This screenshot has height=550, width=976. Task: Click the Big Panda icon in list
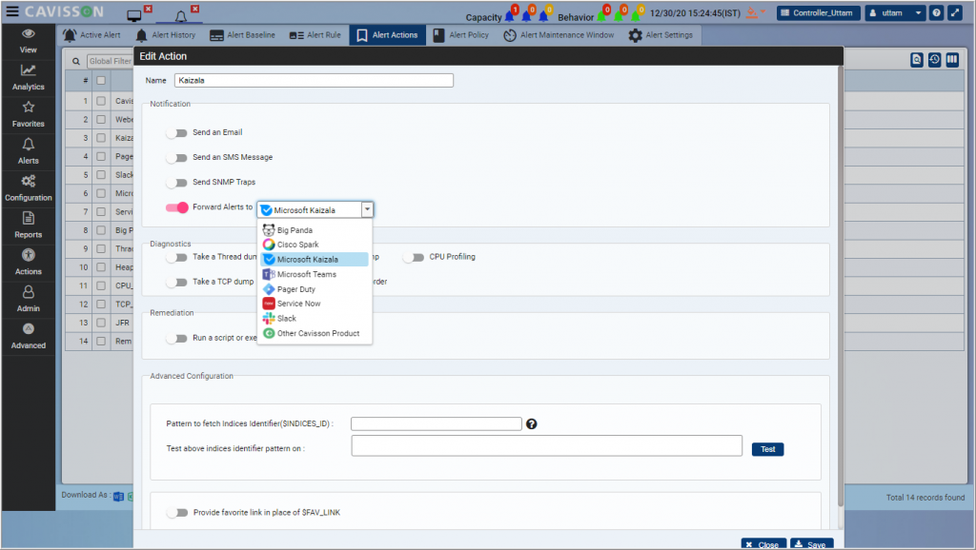click(268, 230)
